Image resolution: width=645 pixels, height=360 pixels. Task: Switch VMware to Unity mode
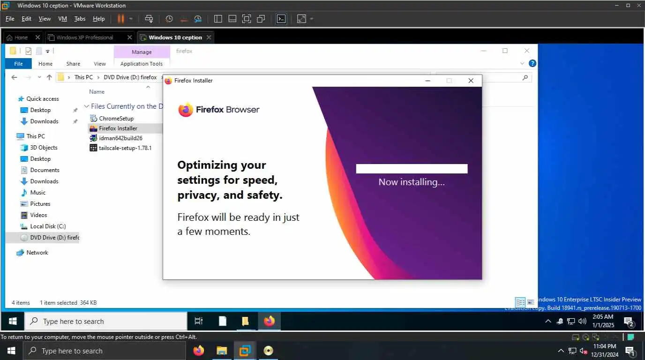(x=261, y=19)
